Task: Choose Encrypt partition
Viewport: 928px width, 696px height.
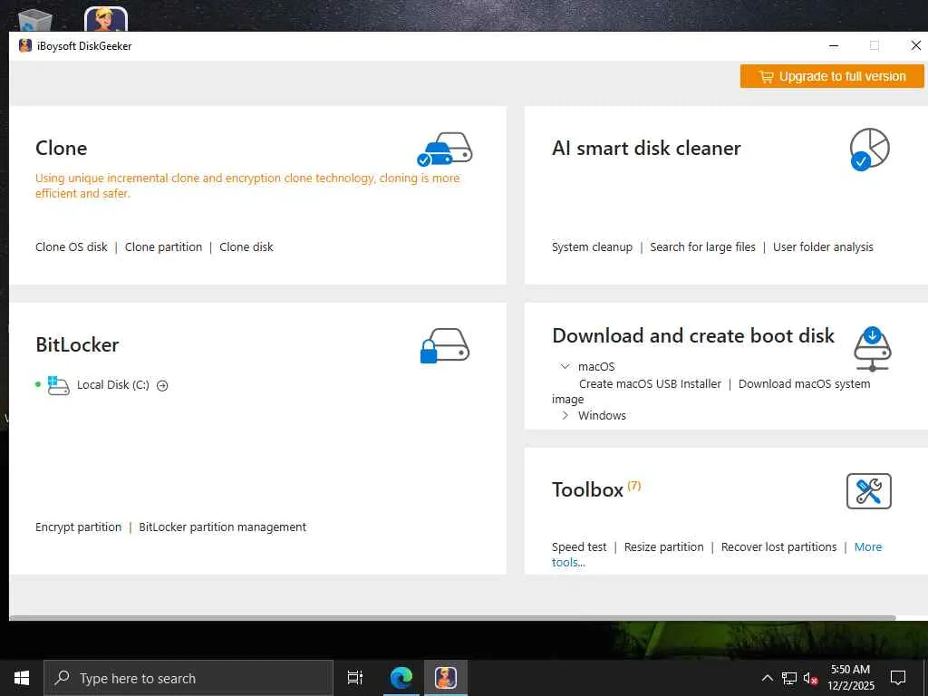Action: click(78, 527)
